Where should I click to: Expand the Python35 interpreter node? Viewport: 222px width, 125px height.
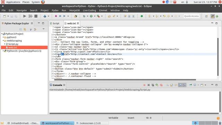coord(3,51)
